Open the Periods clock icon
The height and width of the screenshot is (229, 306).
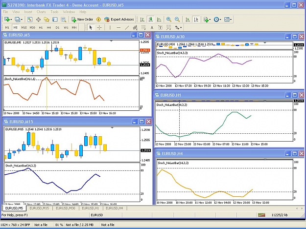click(x=216, y=19)
